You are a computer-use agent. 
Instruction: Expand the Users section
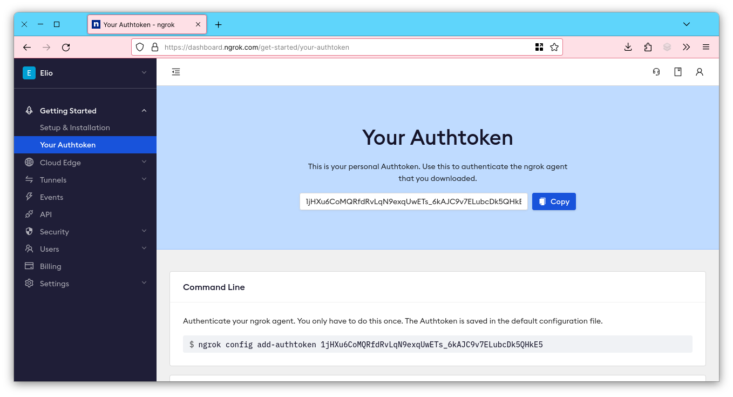(x=144, y=248)
